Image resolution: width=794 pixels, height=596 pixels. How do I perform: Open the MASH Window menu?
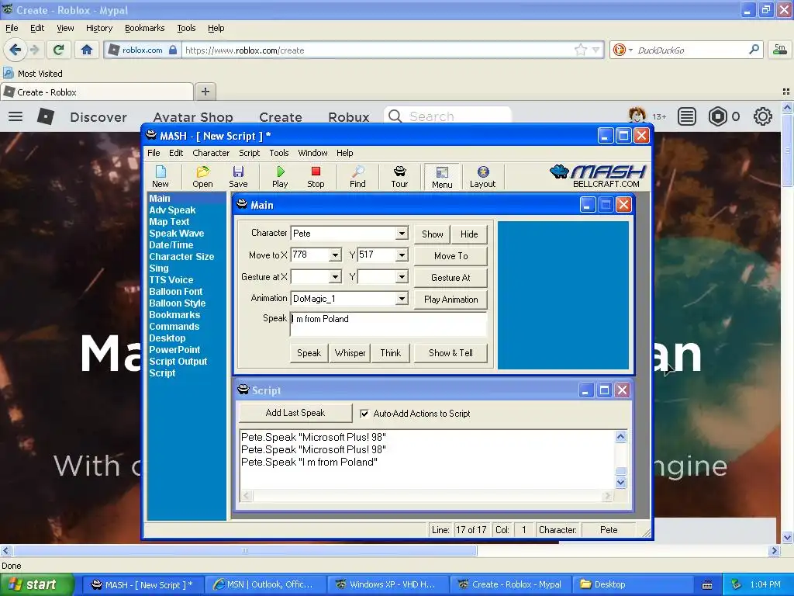(312, 153)
